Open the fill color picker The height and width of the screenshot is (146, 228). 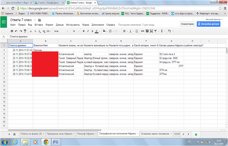click(x=104, y=31)
